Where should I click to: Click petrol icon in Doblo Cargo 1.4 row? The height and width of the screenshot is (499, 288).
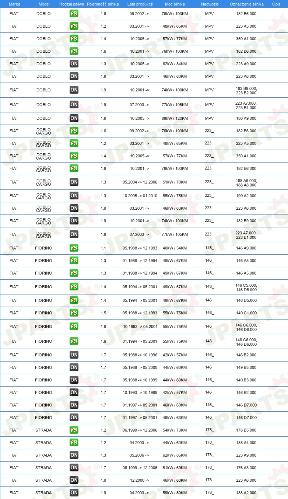point(74,156)
